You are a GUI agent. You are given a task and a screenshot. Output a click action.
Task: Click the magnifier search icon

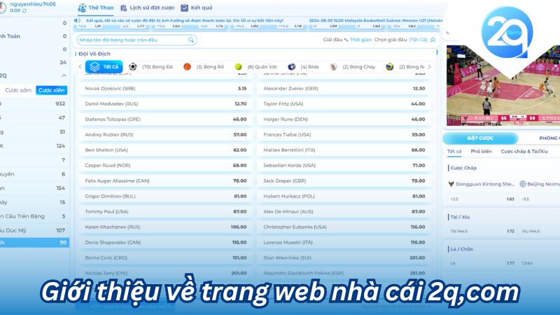click(x=191, y=40)
